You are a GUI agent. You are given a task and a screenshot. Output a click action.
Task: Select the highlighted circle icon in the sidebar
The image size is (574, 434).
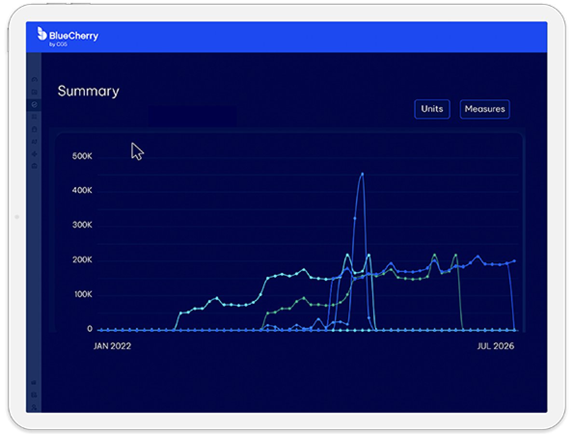pos(34,104)
